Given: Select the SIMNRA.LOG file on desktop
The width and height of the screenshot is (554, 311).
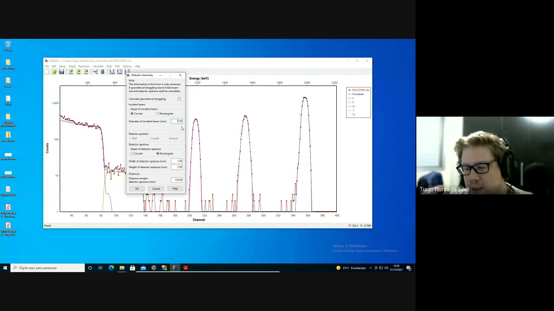Looking at the screenshot, I should pos(8,191).
